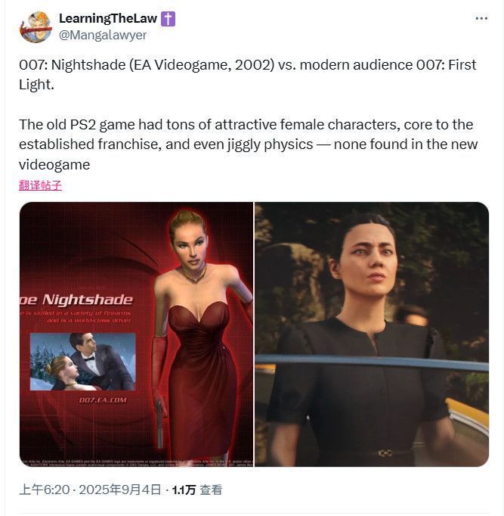
Task: Click the first paragraph about 007: Nightshade
Action: click(x=248, y=73)
